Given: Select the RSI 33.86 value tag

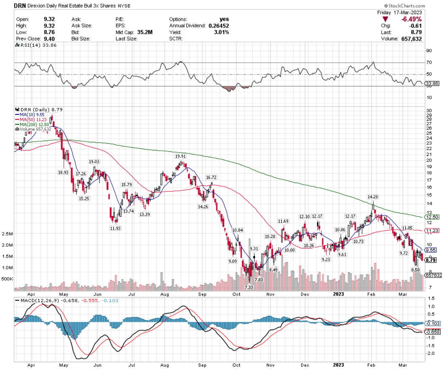Looking at the screenshot, I should 432,83.
